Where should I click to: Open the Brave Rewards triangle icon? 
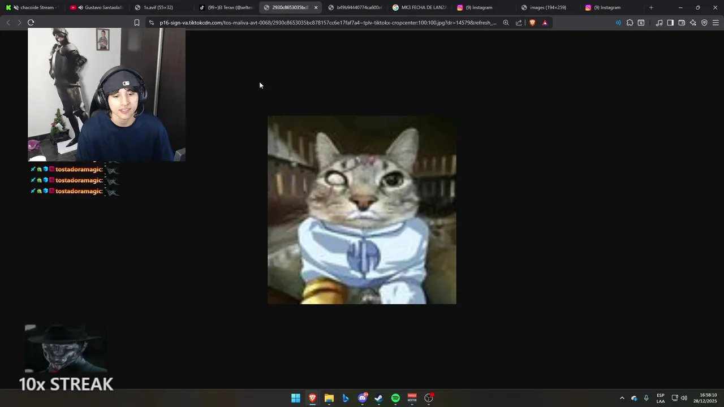click(x=545, y=23)
